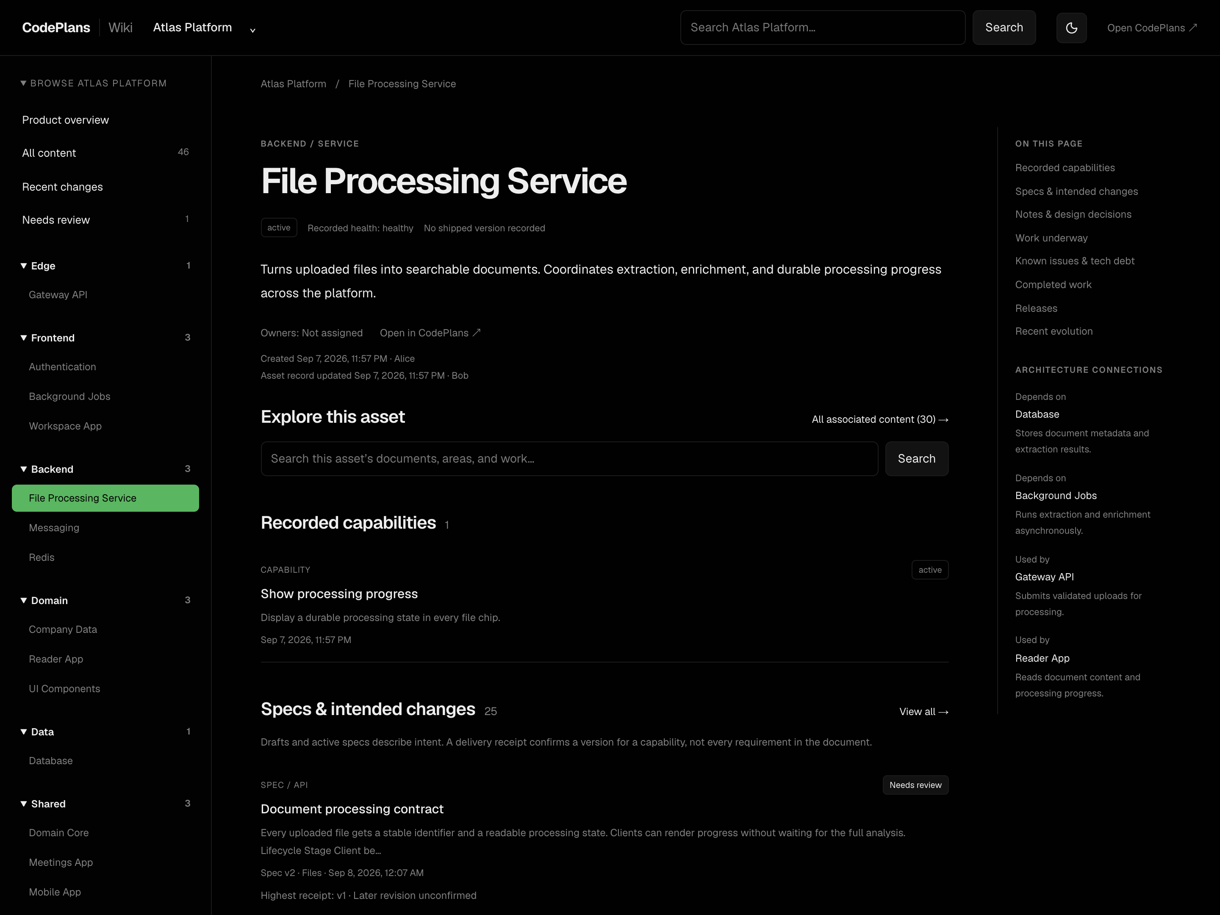Select Meetings App in the sidebar tree

click(105, 862)
